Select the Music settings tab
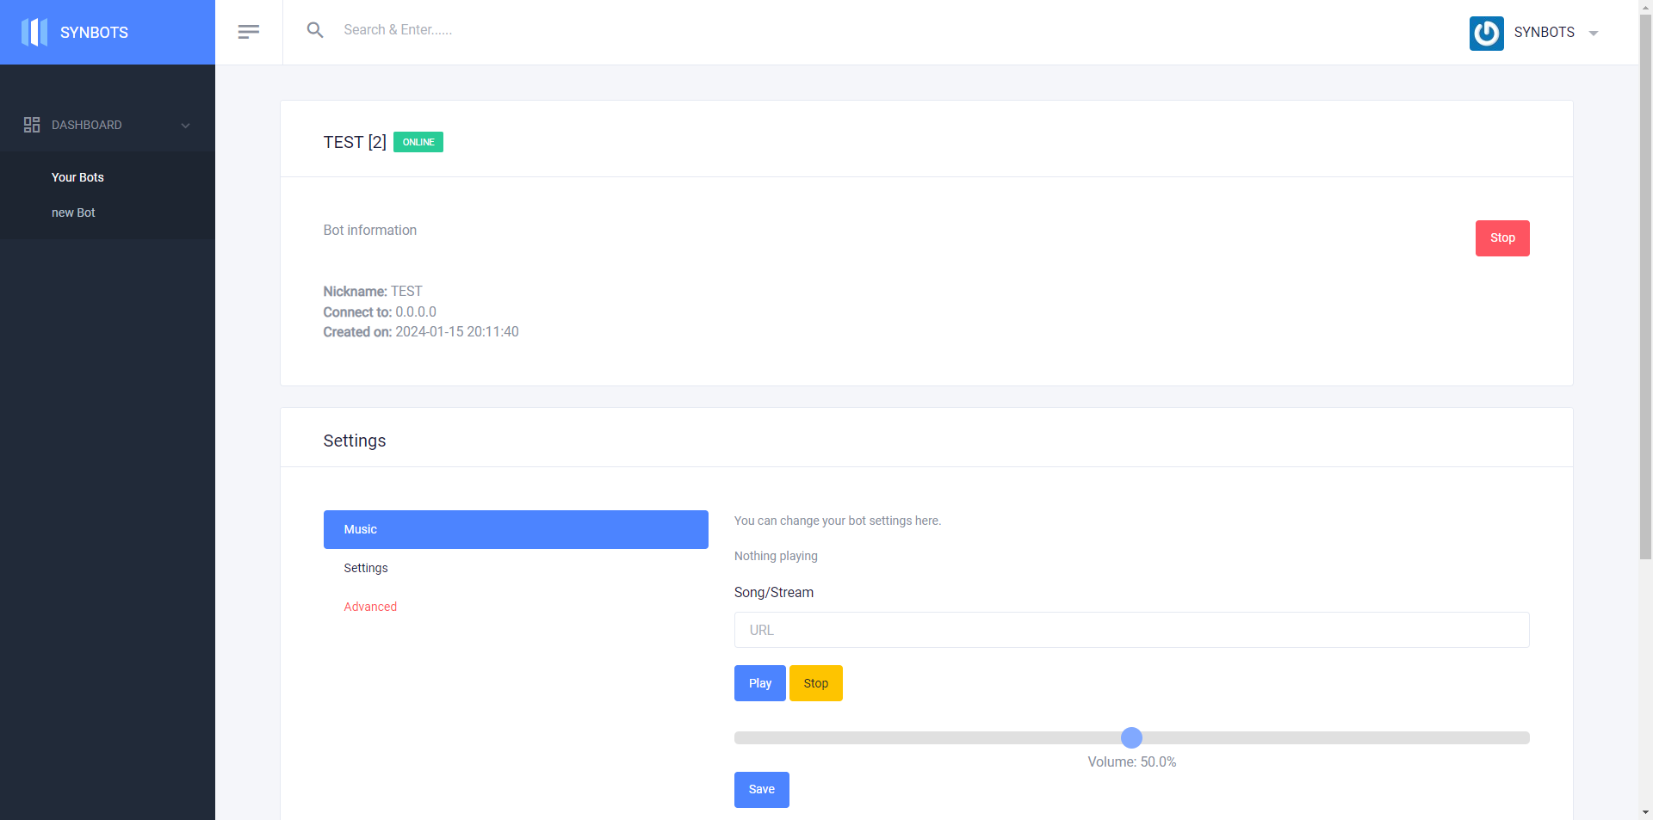Image resolution: width=1653 pixels, height=820 pixels. [x=515, y=529]
